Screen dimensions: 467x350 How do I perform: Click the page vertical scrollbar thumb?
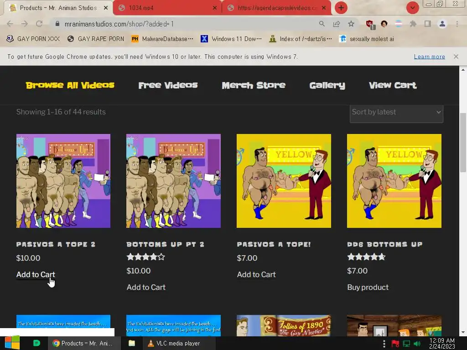[462, 142]
